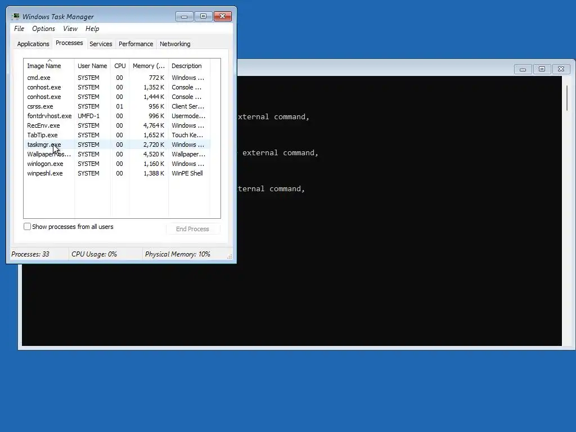Click the 4,764 K memory value
Viewport: 576px width, 432px height.
[x=154, y=125]
